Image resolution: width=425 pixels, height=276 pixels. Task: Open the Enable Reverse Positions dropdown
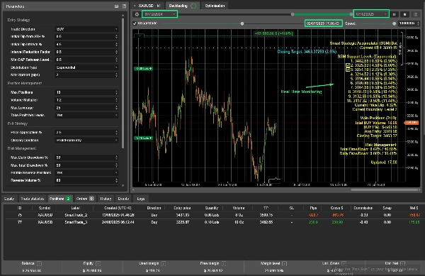[86, 172]
